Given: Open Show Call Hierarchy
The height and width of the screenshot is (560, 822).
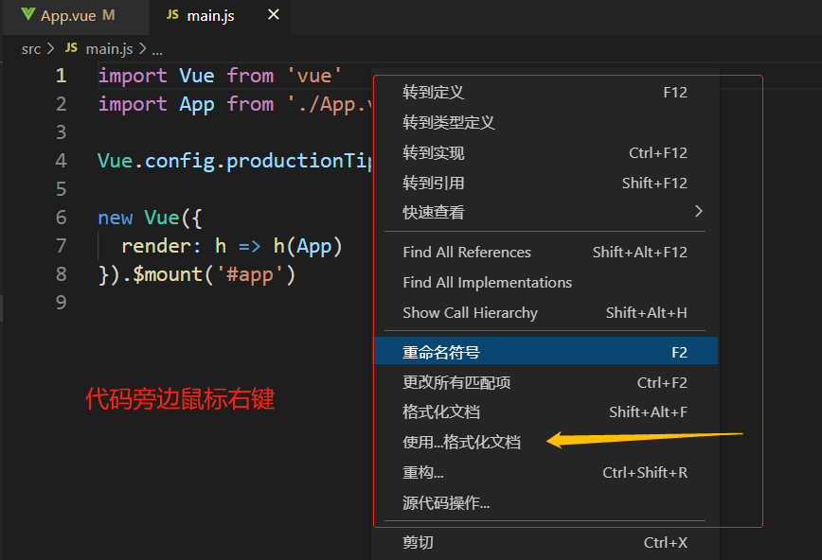Looking at the screenshot, I should tap(470, 313).
